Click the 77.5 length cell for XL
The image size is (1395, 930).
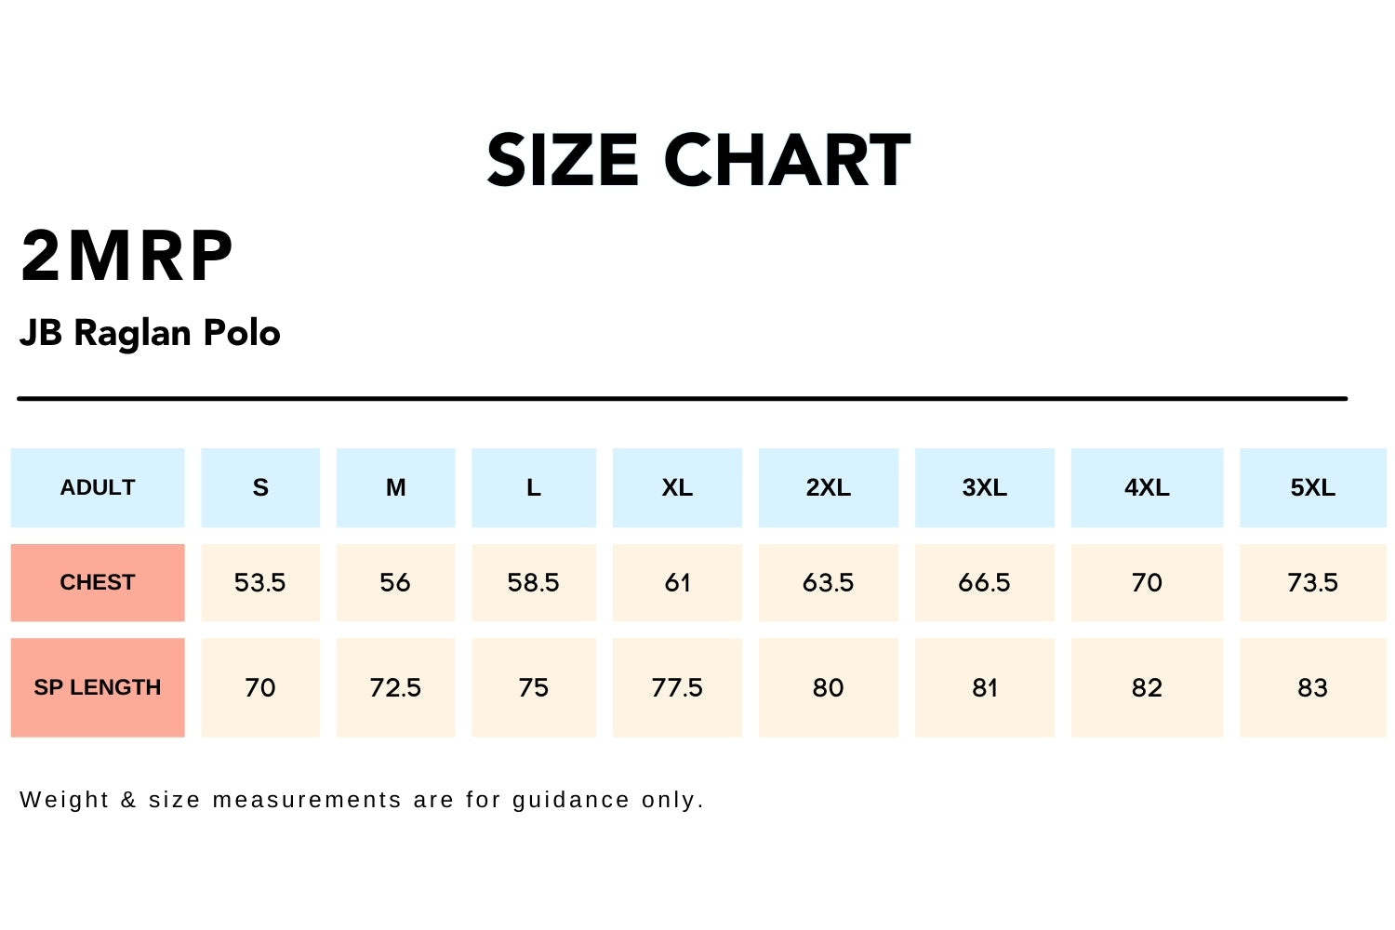pos(677,687)
